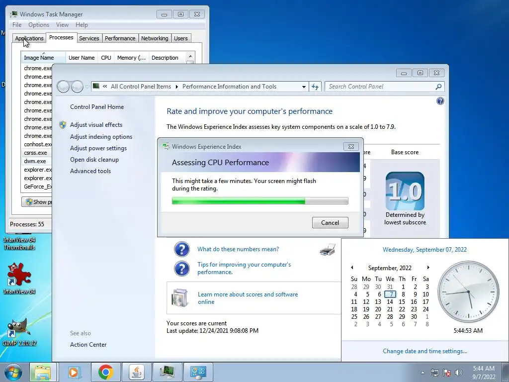Click the 'September, 2022' calendar header
The width and height of the screenshot is (509, 382).
390,268
